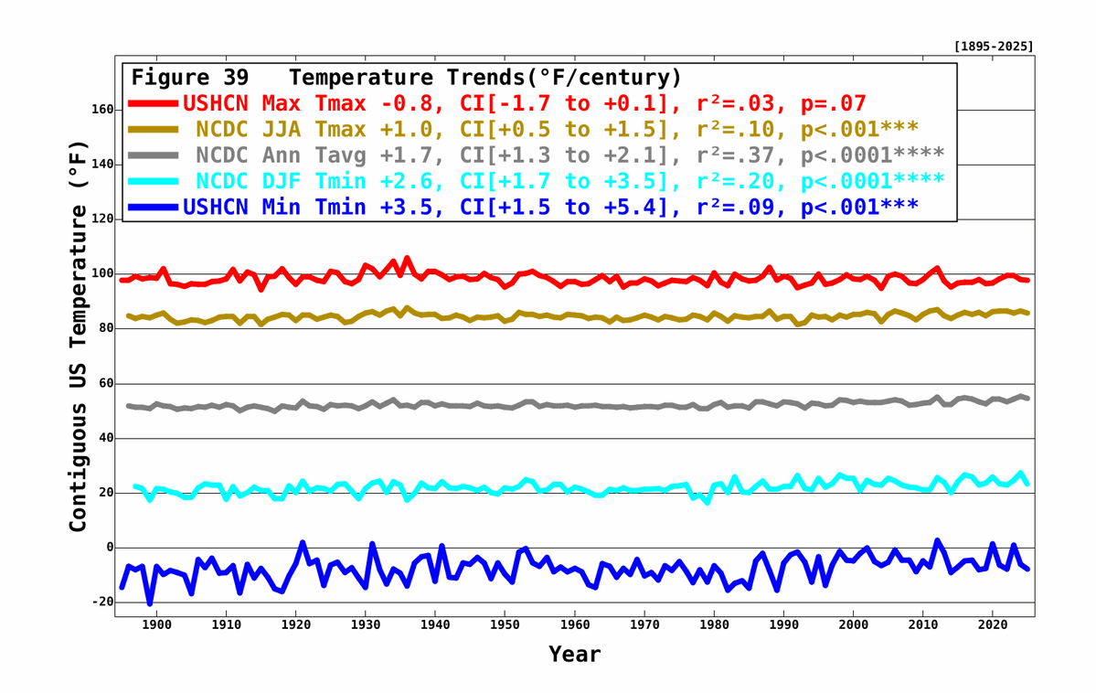Click the Year axis label
This screenshot has width=1096, height=693.
pos(574,655)
